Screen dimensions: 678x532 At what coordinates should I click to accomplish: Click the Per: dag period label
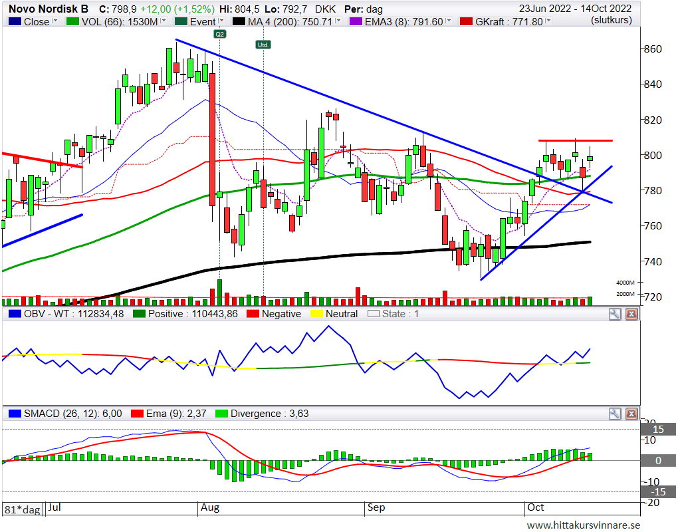pos(363,9)
